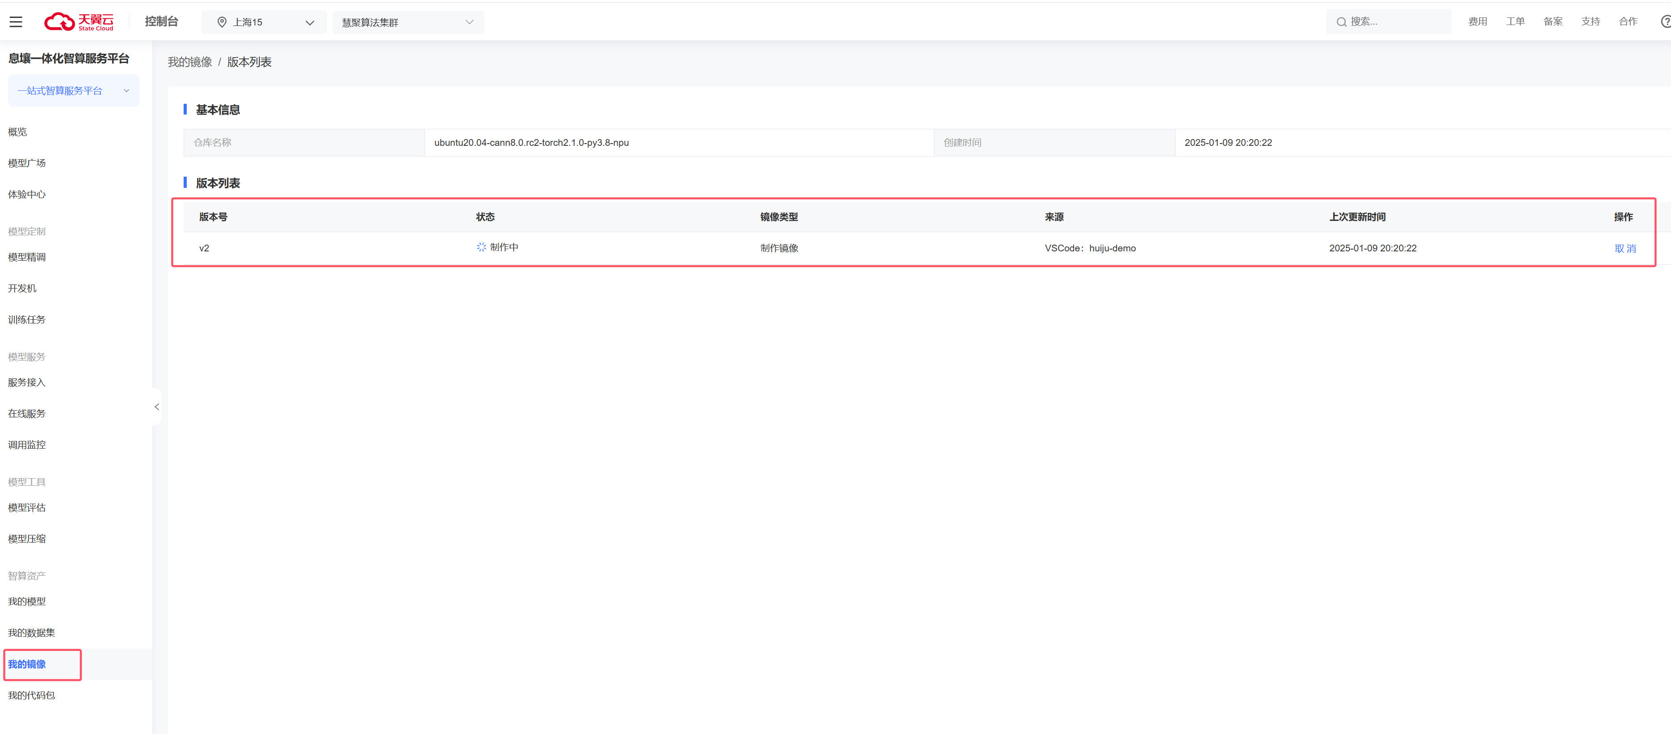Screen dimensions: 1671x734
Task: Open the 上海15 region dropdown
Action: [265, 22]
